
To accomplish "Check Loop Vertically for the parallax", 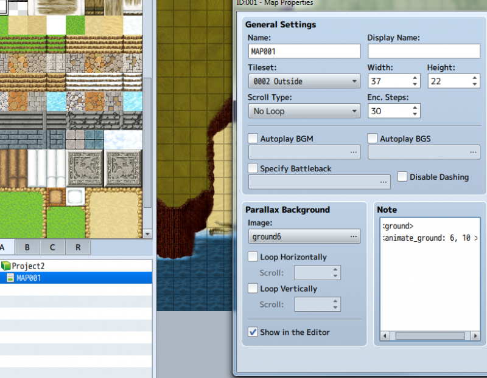I will [253, 289].
